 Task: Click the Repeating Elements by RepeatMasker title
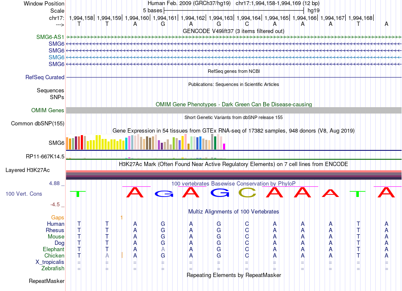pos(234,275)
